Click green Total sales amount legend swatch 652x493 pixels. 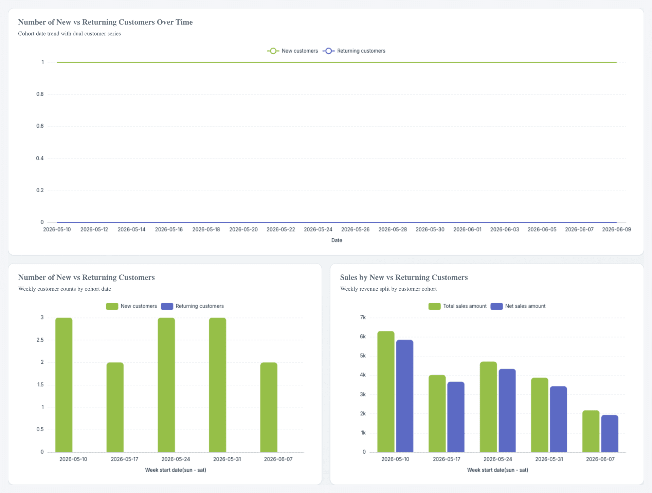pyautogui.click(x=434, y=306)
